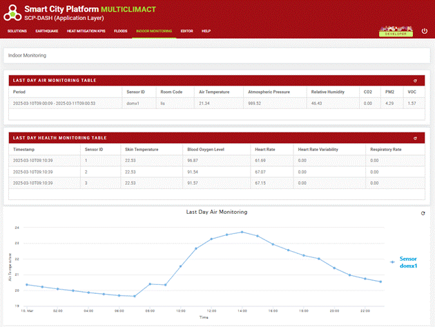
Task: Refresh the Last Day Air Monitoring chart
Action: (423, 213)
